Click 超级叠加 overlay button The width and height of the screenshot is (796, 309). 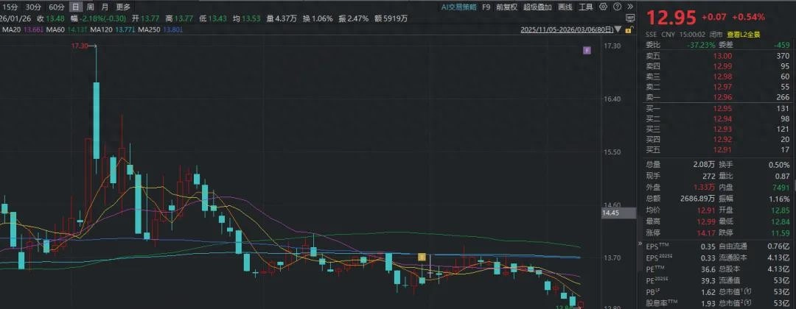[537, 7]
